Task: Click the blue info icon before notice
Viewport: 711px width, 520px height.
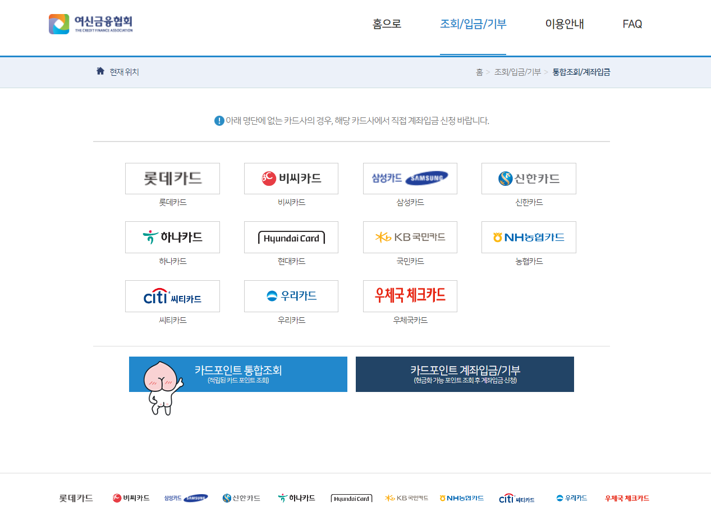Action: pyautogui.click(x=219, y=121)
